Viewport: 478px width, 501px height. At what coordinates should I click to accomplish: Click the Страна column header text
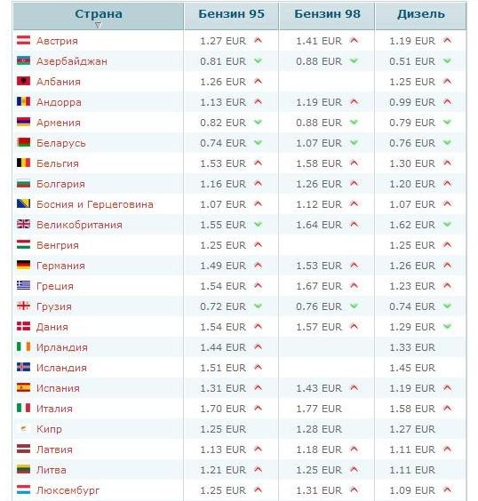(x=99, y=13)
